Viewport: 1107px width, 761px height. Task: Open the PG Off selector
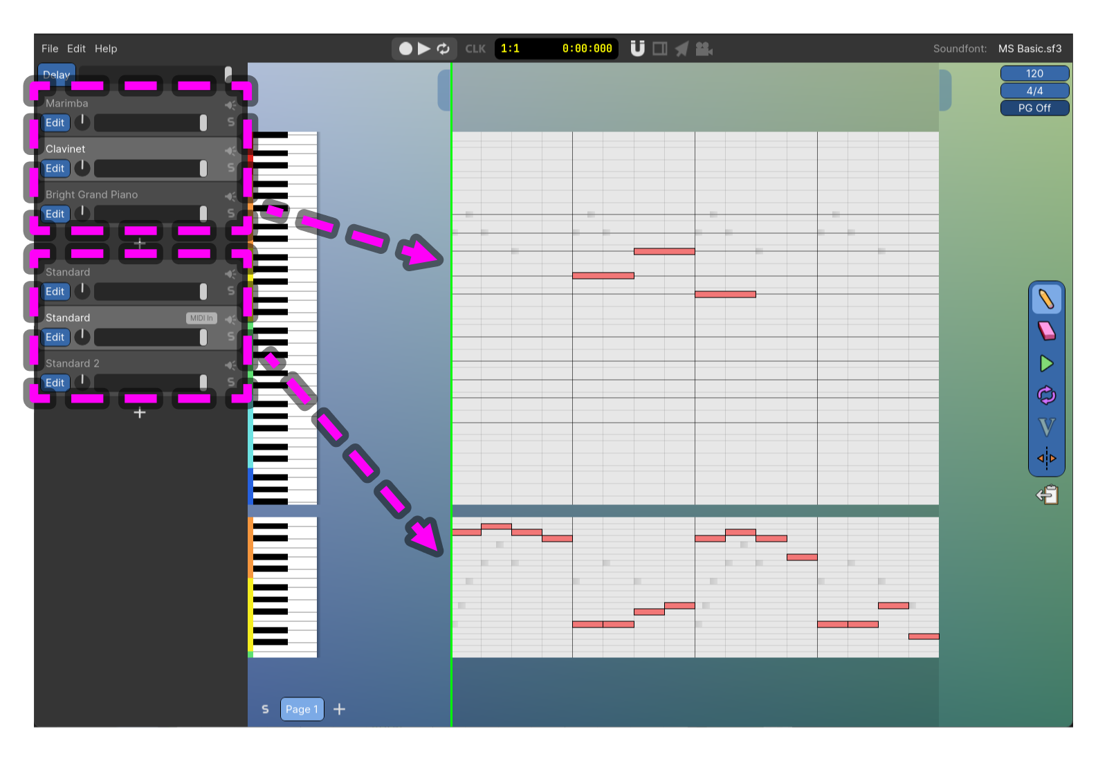tap(1034, 108)
